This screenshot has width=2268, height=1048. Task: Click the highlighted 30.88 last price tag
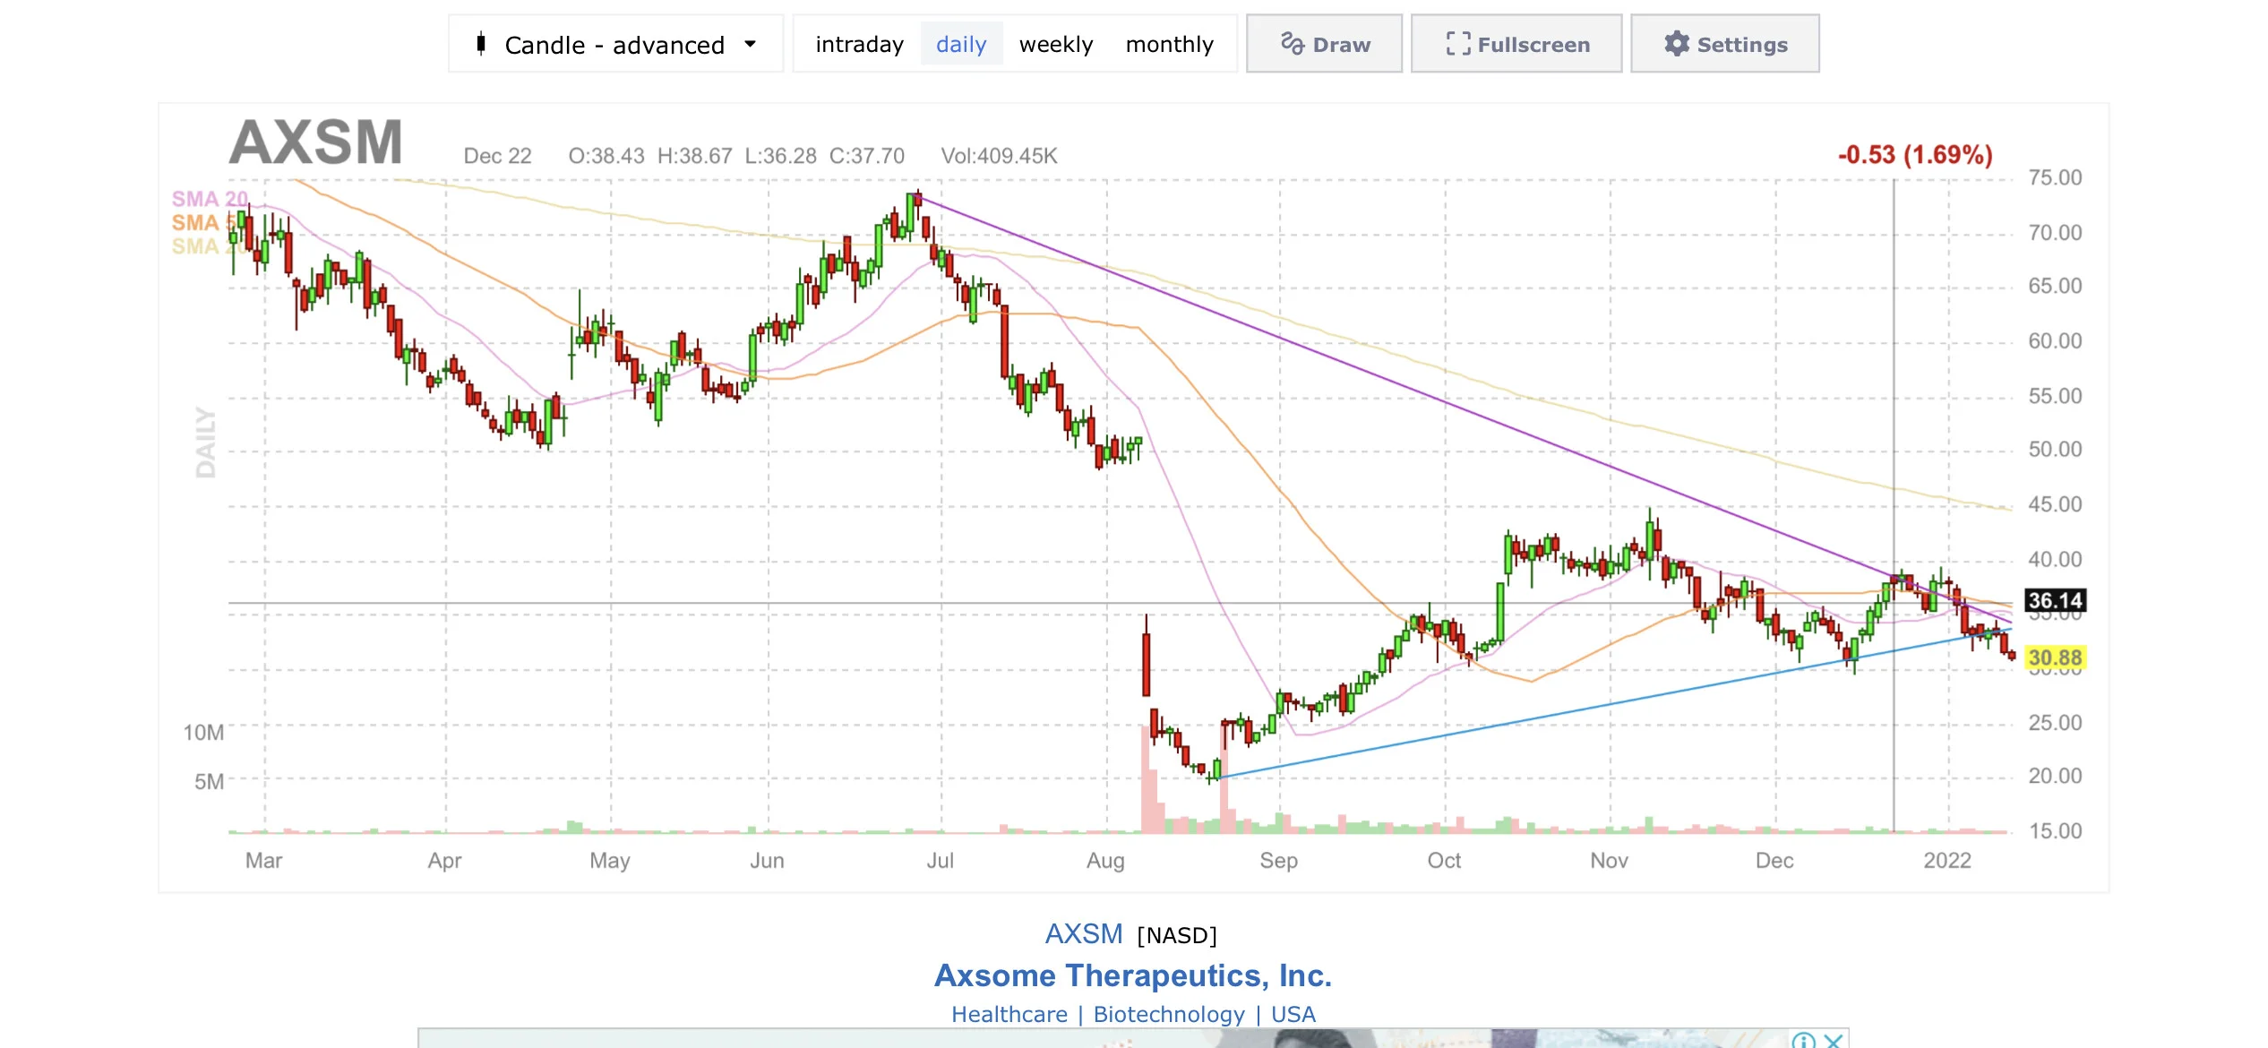tap(2056, 658)
